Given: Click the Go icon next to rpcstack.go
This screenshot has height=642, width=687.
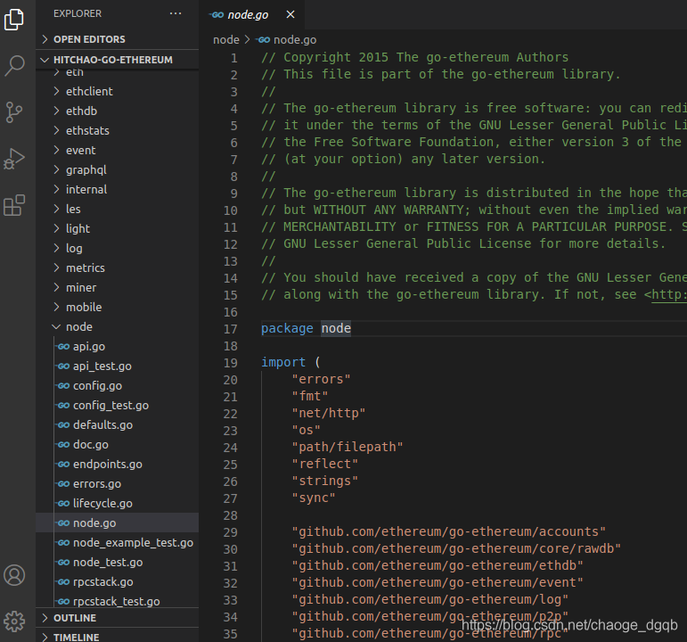Looking at the screenshot, I should pyautogui.click(x=63, y=582).
